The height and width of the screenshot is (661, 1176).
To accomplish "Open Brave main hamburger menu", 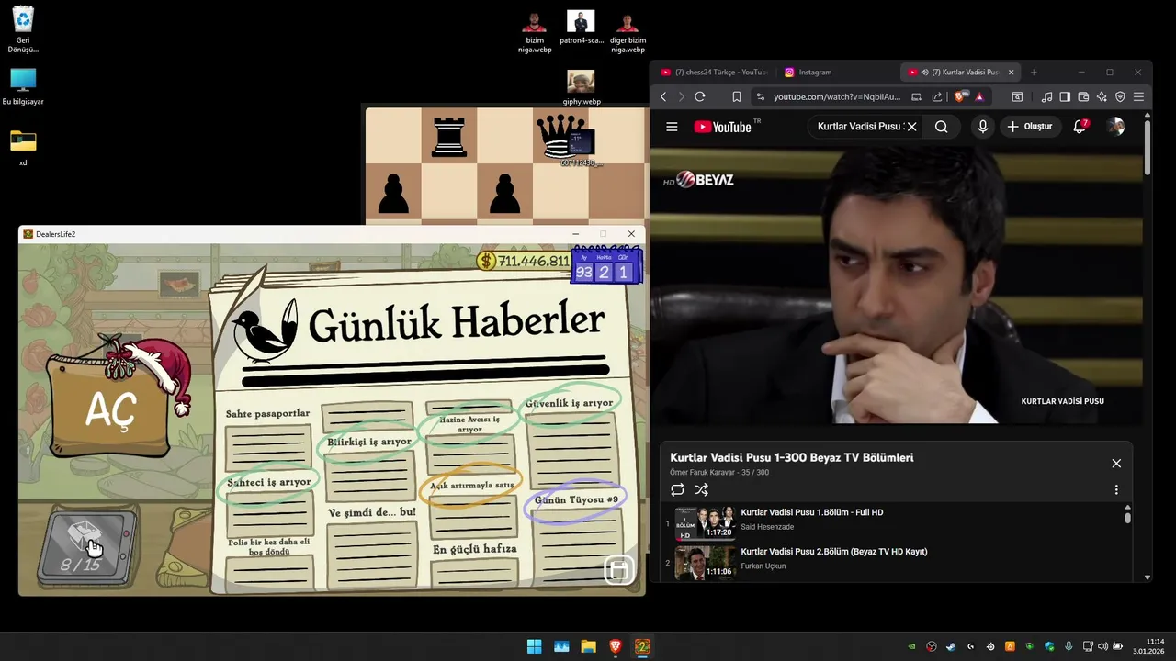I will (x=1138, y=96).
